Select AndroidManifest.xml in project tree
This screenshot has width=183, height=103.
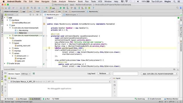click(21, 23)
